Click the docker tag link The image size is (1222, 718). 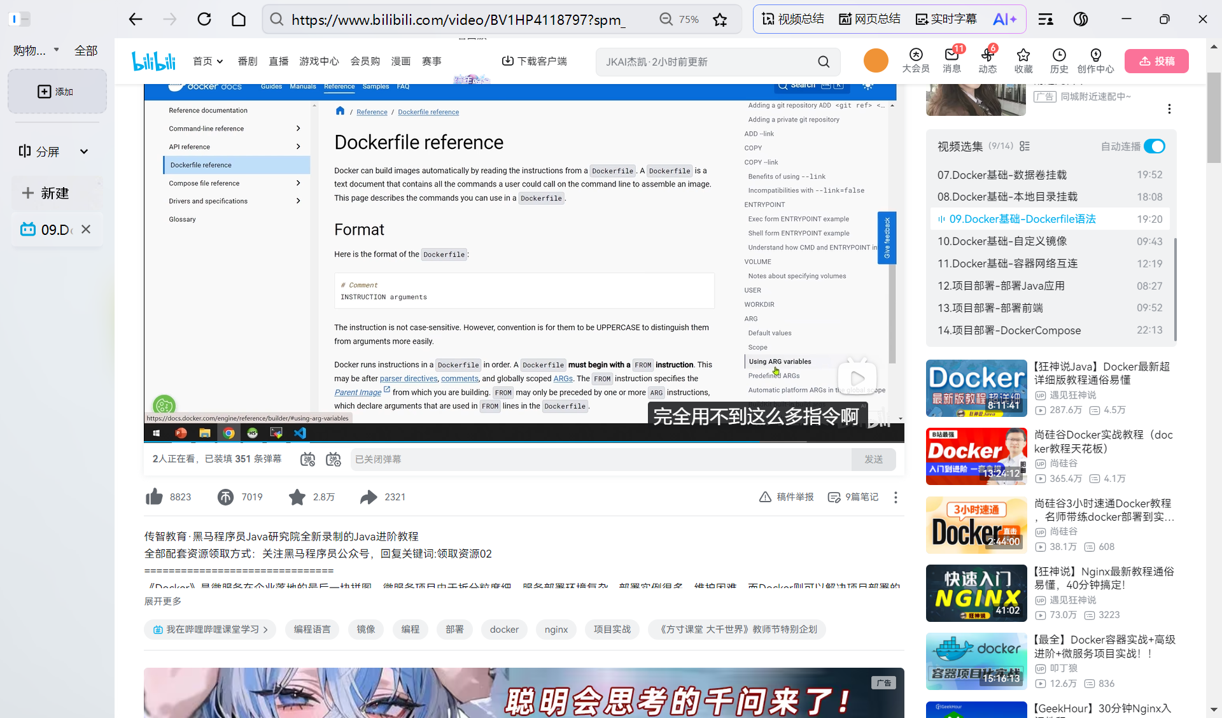coord(504,630)
